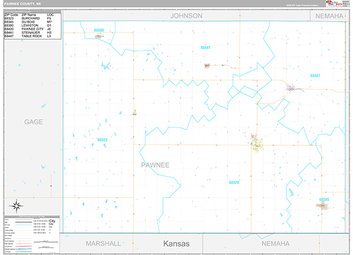Click the NEMAHA label beside JOHNSON
Viewport: 353px width, 255px height.
click(329, 16)
